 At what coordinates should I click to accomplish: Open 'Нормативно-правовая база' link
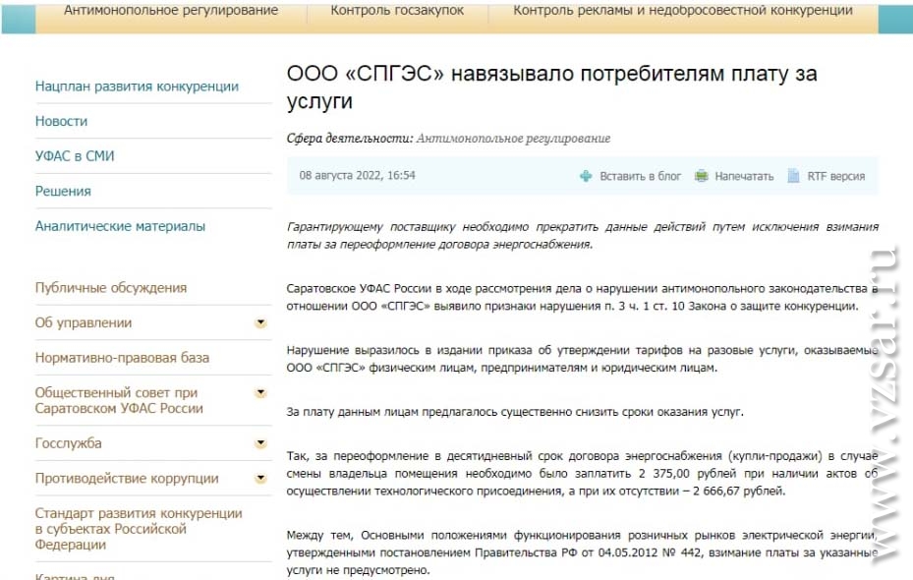pyautogui.click(x=122, y=358)
